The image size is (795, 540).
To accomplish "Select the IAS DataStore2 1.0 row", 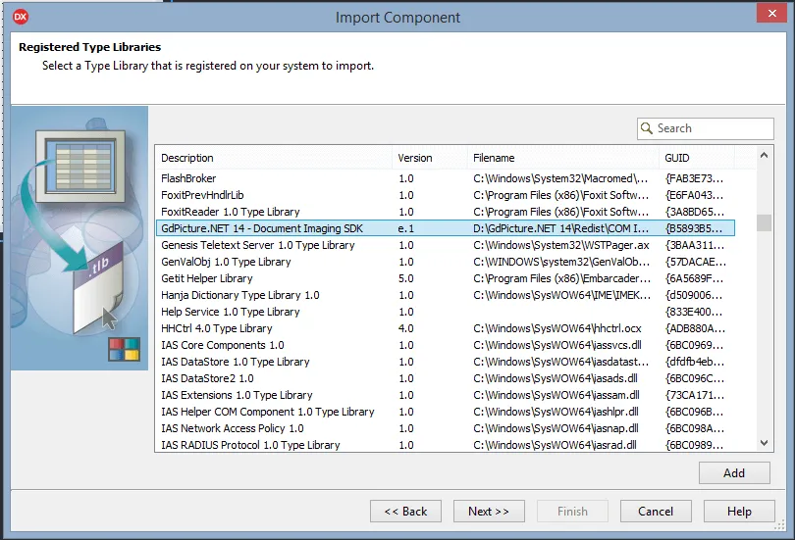I will 446,378.
